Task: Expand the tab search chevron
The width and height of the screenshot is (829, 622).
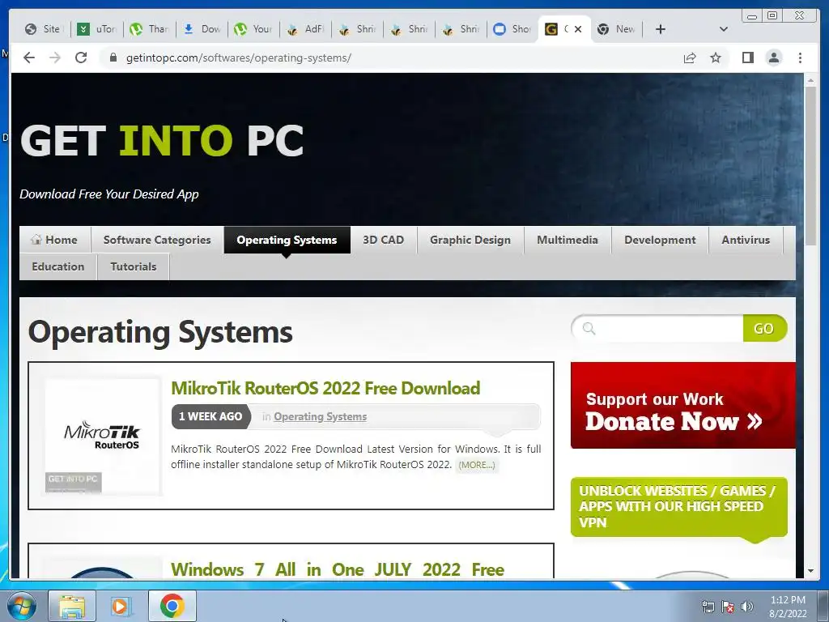Action: click(x=724, y=29)
